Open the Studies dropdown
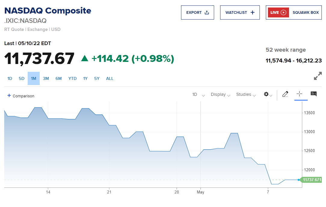This screenshot has height=207, width=326. click(246, 95)
